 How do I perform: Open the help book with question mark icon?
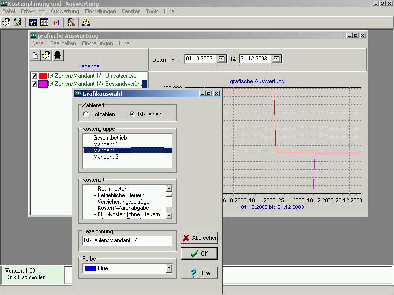(86, 22)
